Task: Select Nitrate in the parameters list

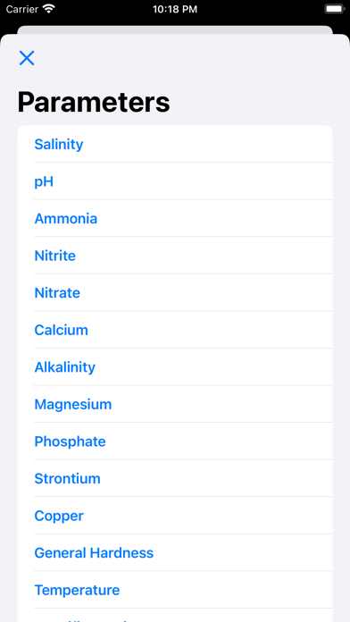Action: [175, 293]
